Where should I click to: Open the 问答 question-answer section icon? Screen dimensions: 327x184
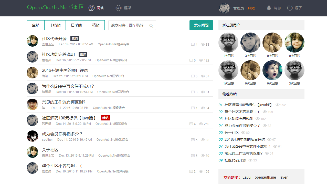91,8
